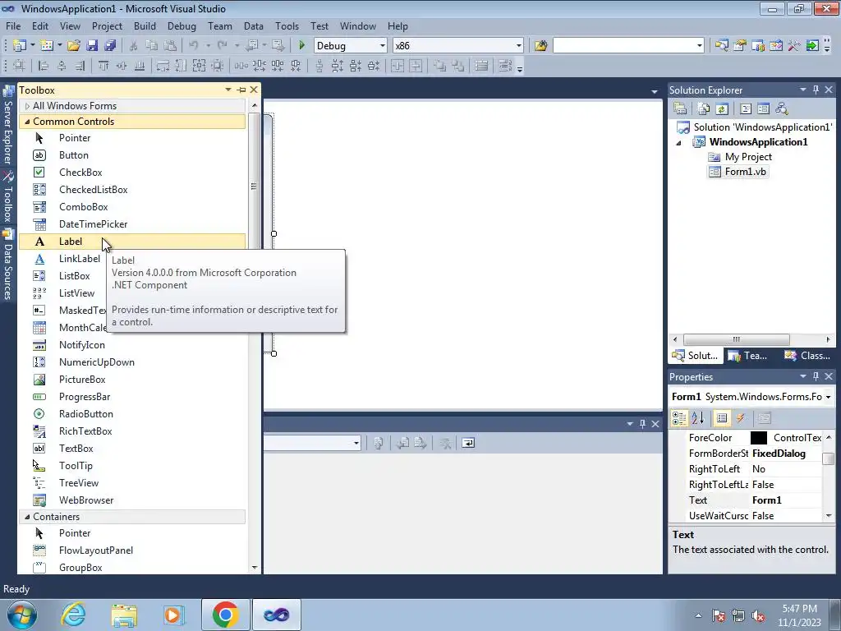Pin the Toolbox panel auto-hide icon
Viewport: 841px width, 631px height.
pos(241,90)
